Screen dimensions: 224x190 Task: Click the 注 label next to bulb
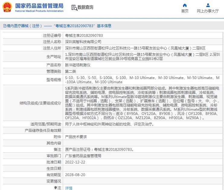59,188
